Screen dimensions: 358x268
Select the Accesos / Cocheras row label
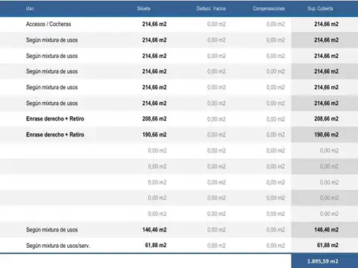(48, 24)
